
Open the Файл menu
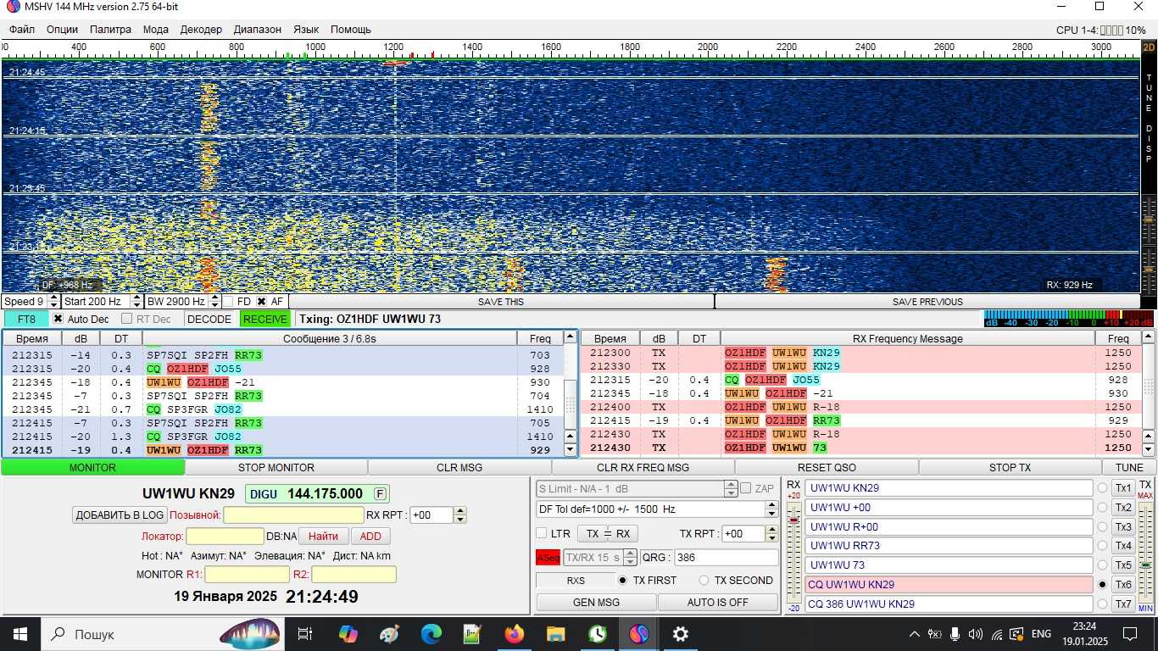[22, 29]
